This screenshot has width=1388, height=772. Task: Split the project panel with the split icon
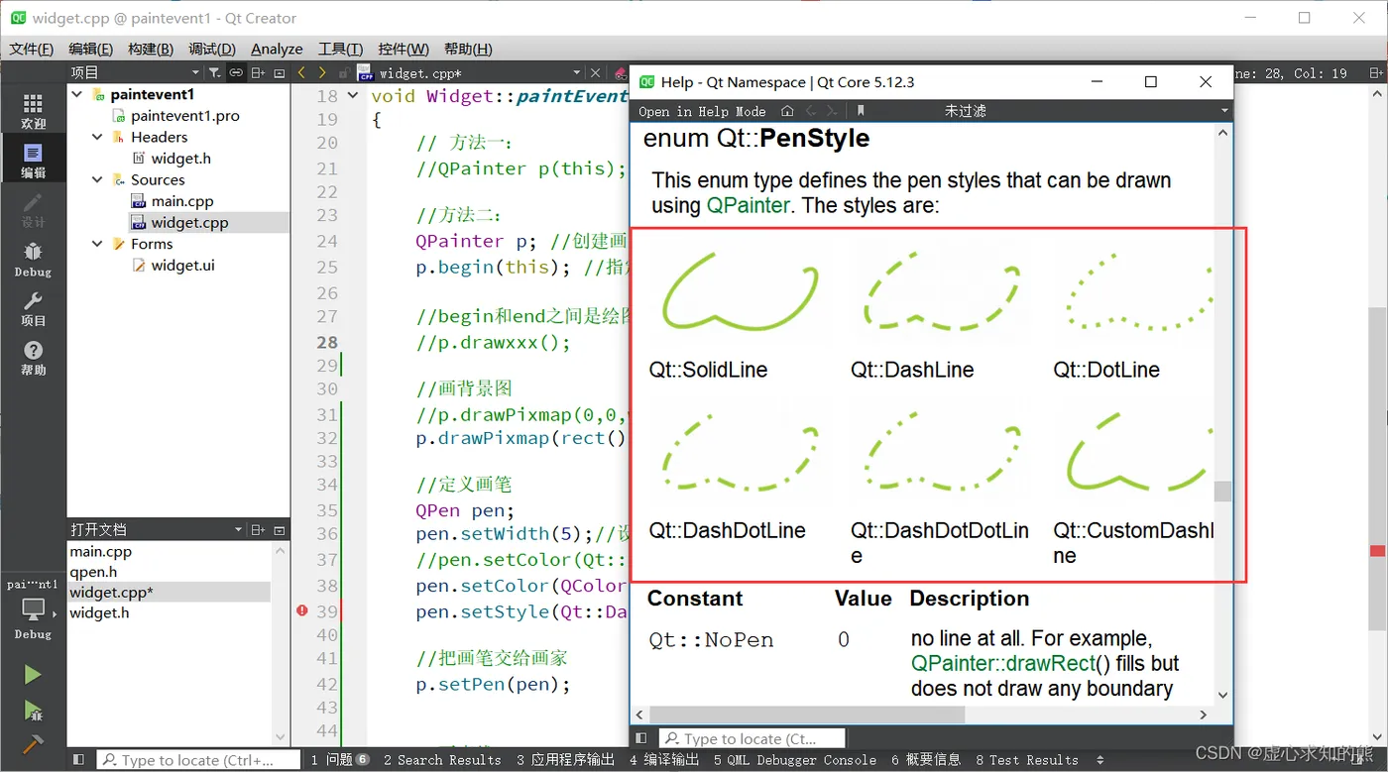pyautogui.click(x=258, y=72)
